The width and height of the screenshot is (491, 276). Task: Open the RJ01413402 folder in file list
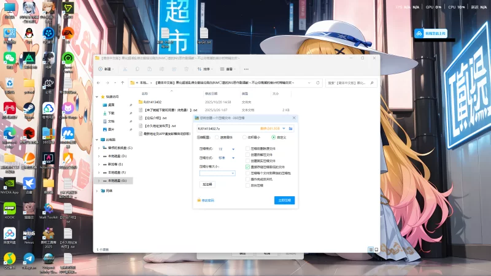coord(152,102)
